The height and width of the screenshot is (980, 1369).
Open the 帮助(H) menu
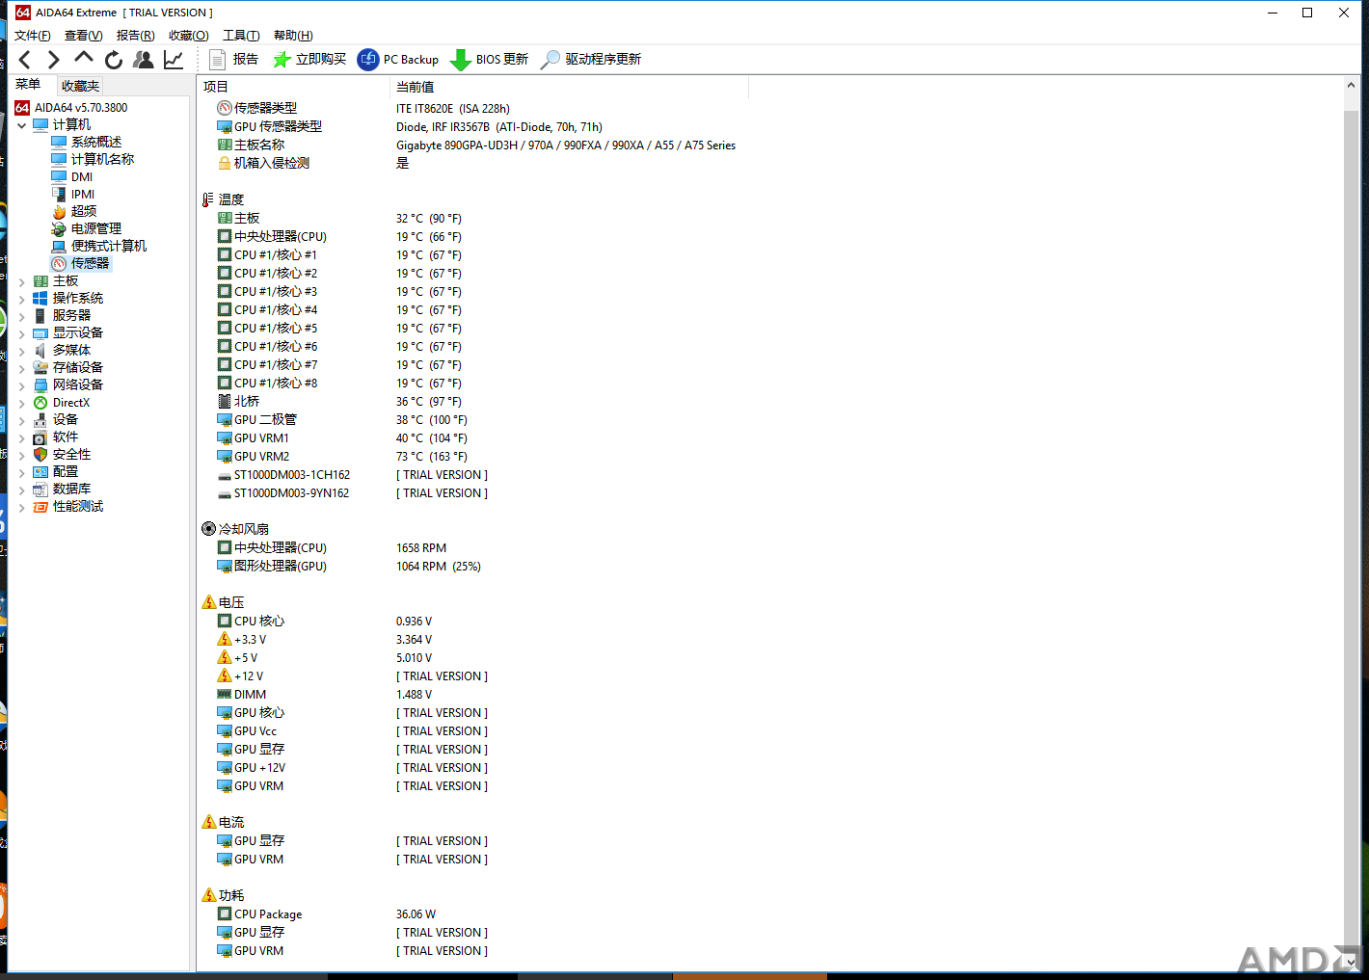(293, 36)
